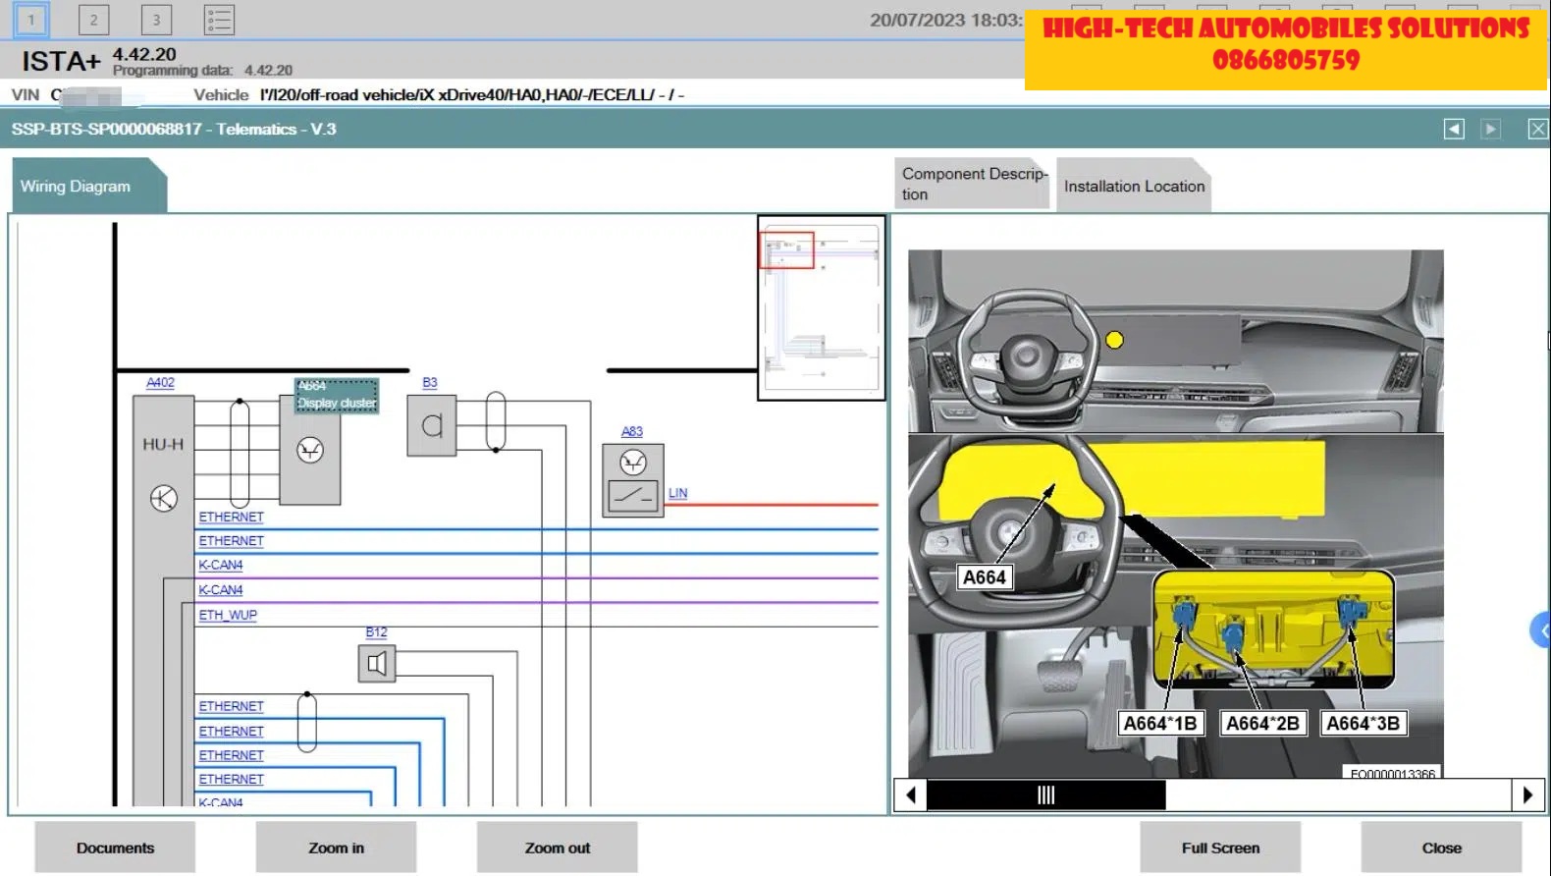Click the A664 label in the installation image
Viewport: 1551px width, 876px height.
tap(984, 577)
